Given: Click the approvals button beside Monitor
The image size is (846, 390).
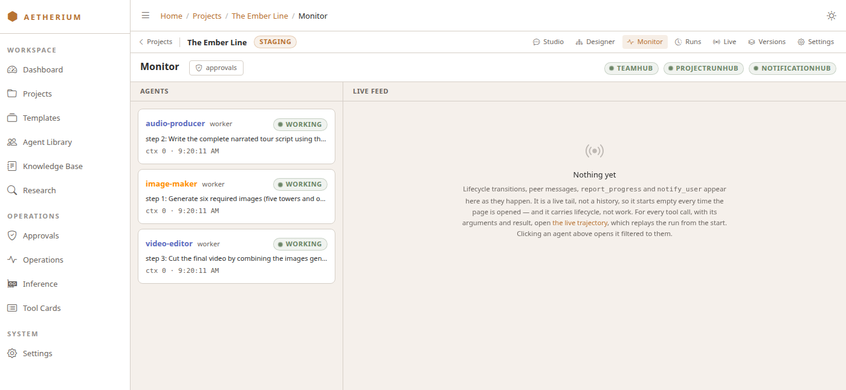Looking at the screenshot, I should coord(216,68).
